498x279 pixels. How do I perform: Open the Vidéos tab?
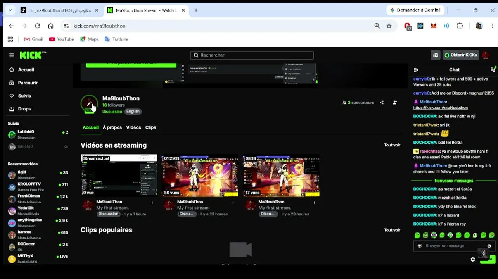pyautogui.click(x=133, y=127)
